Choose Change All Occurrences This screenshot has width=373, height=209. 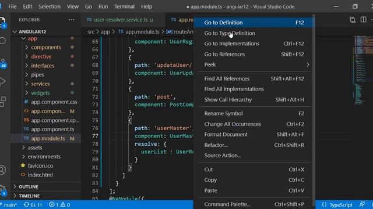(x=254, y=124)
